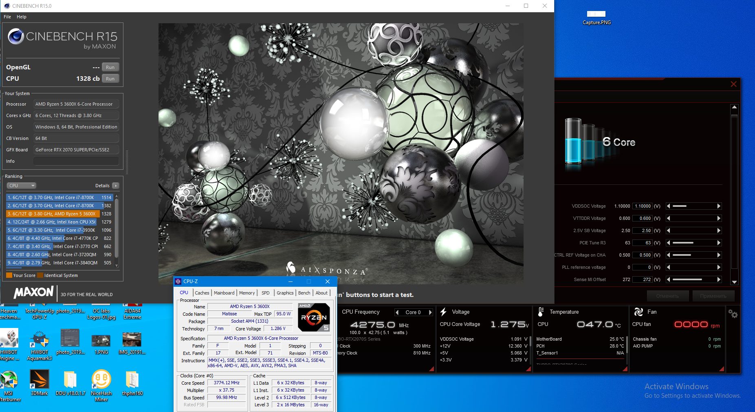Click the Ryzen 5 logo in CPU-Z
Screen dimensions: 755x412
(x=314, y=317)
